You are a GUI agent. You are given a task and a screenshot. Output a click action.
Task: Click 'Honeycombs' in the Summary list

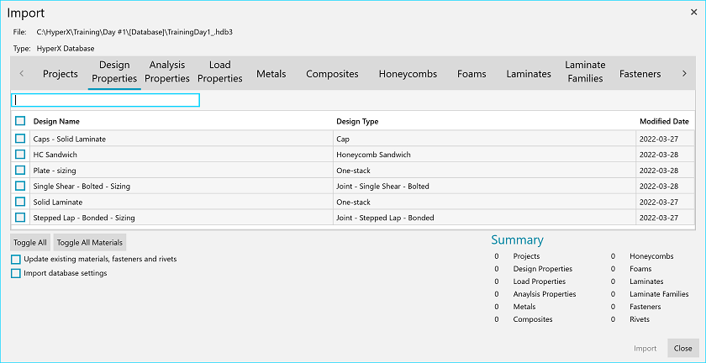coord(651,256)
